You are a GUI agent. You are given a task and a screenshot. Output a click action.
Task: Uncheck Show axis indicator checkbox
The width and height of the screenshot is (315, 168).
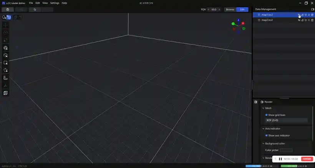[x=266, y=135]
